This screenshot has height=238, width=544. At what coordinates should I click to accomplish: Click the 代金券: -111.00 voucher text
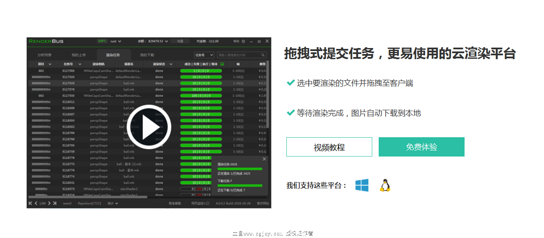pyautogui.click(x=208, y=41)
